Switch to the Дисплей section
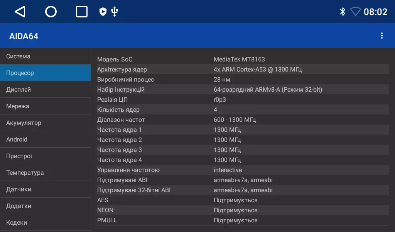 pyautogui.click(x=45, y=90)
